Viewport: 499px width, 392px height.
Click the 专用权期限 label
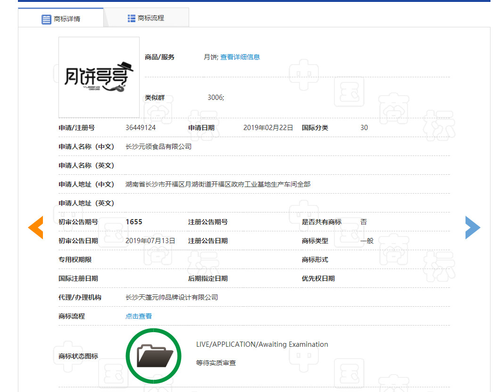[x=75, y=260]
